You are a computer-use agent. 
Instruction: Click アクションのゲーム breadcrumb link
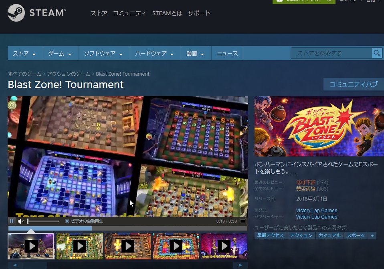pos(69,74)
